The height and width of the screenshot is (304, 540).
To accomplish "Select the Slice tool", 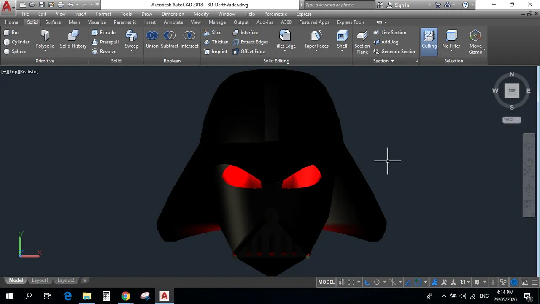I will [213, 33].
